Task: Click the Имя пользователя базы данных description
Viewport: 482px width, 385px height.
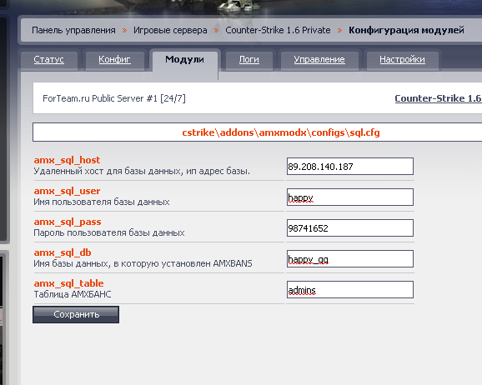Action: [x=102, y=202]
